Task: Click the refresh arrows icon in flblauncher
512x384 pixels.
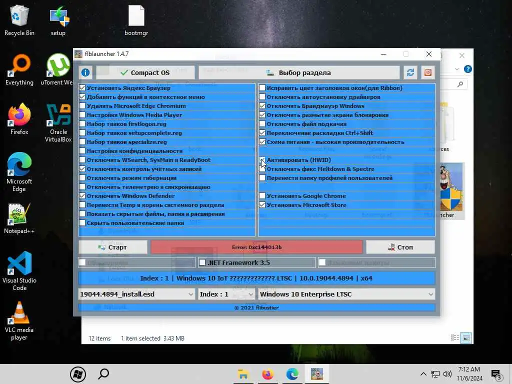Action: [410, 72]
